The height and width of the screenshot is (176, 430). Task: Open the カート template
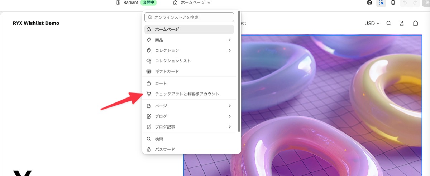tap(189, 83)
